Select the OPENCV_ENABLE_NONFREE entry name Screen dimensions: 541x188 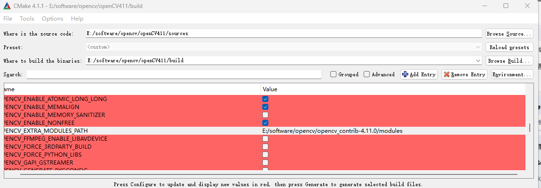click(x=39, y=123)
